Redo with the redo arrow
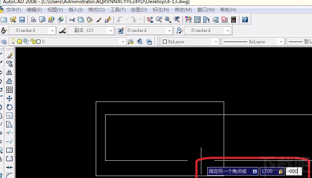This screenshot has height=178, width=312. (133, 20)
